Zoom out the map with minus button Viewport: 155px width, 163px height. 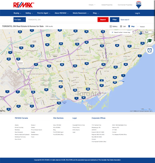pos(134,32)
